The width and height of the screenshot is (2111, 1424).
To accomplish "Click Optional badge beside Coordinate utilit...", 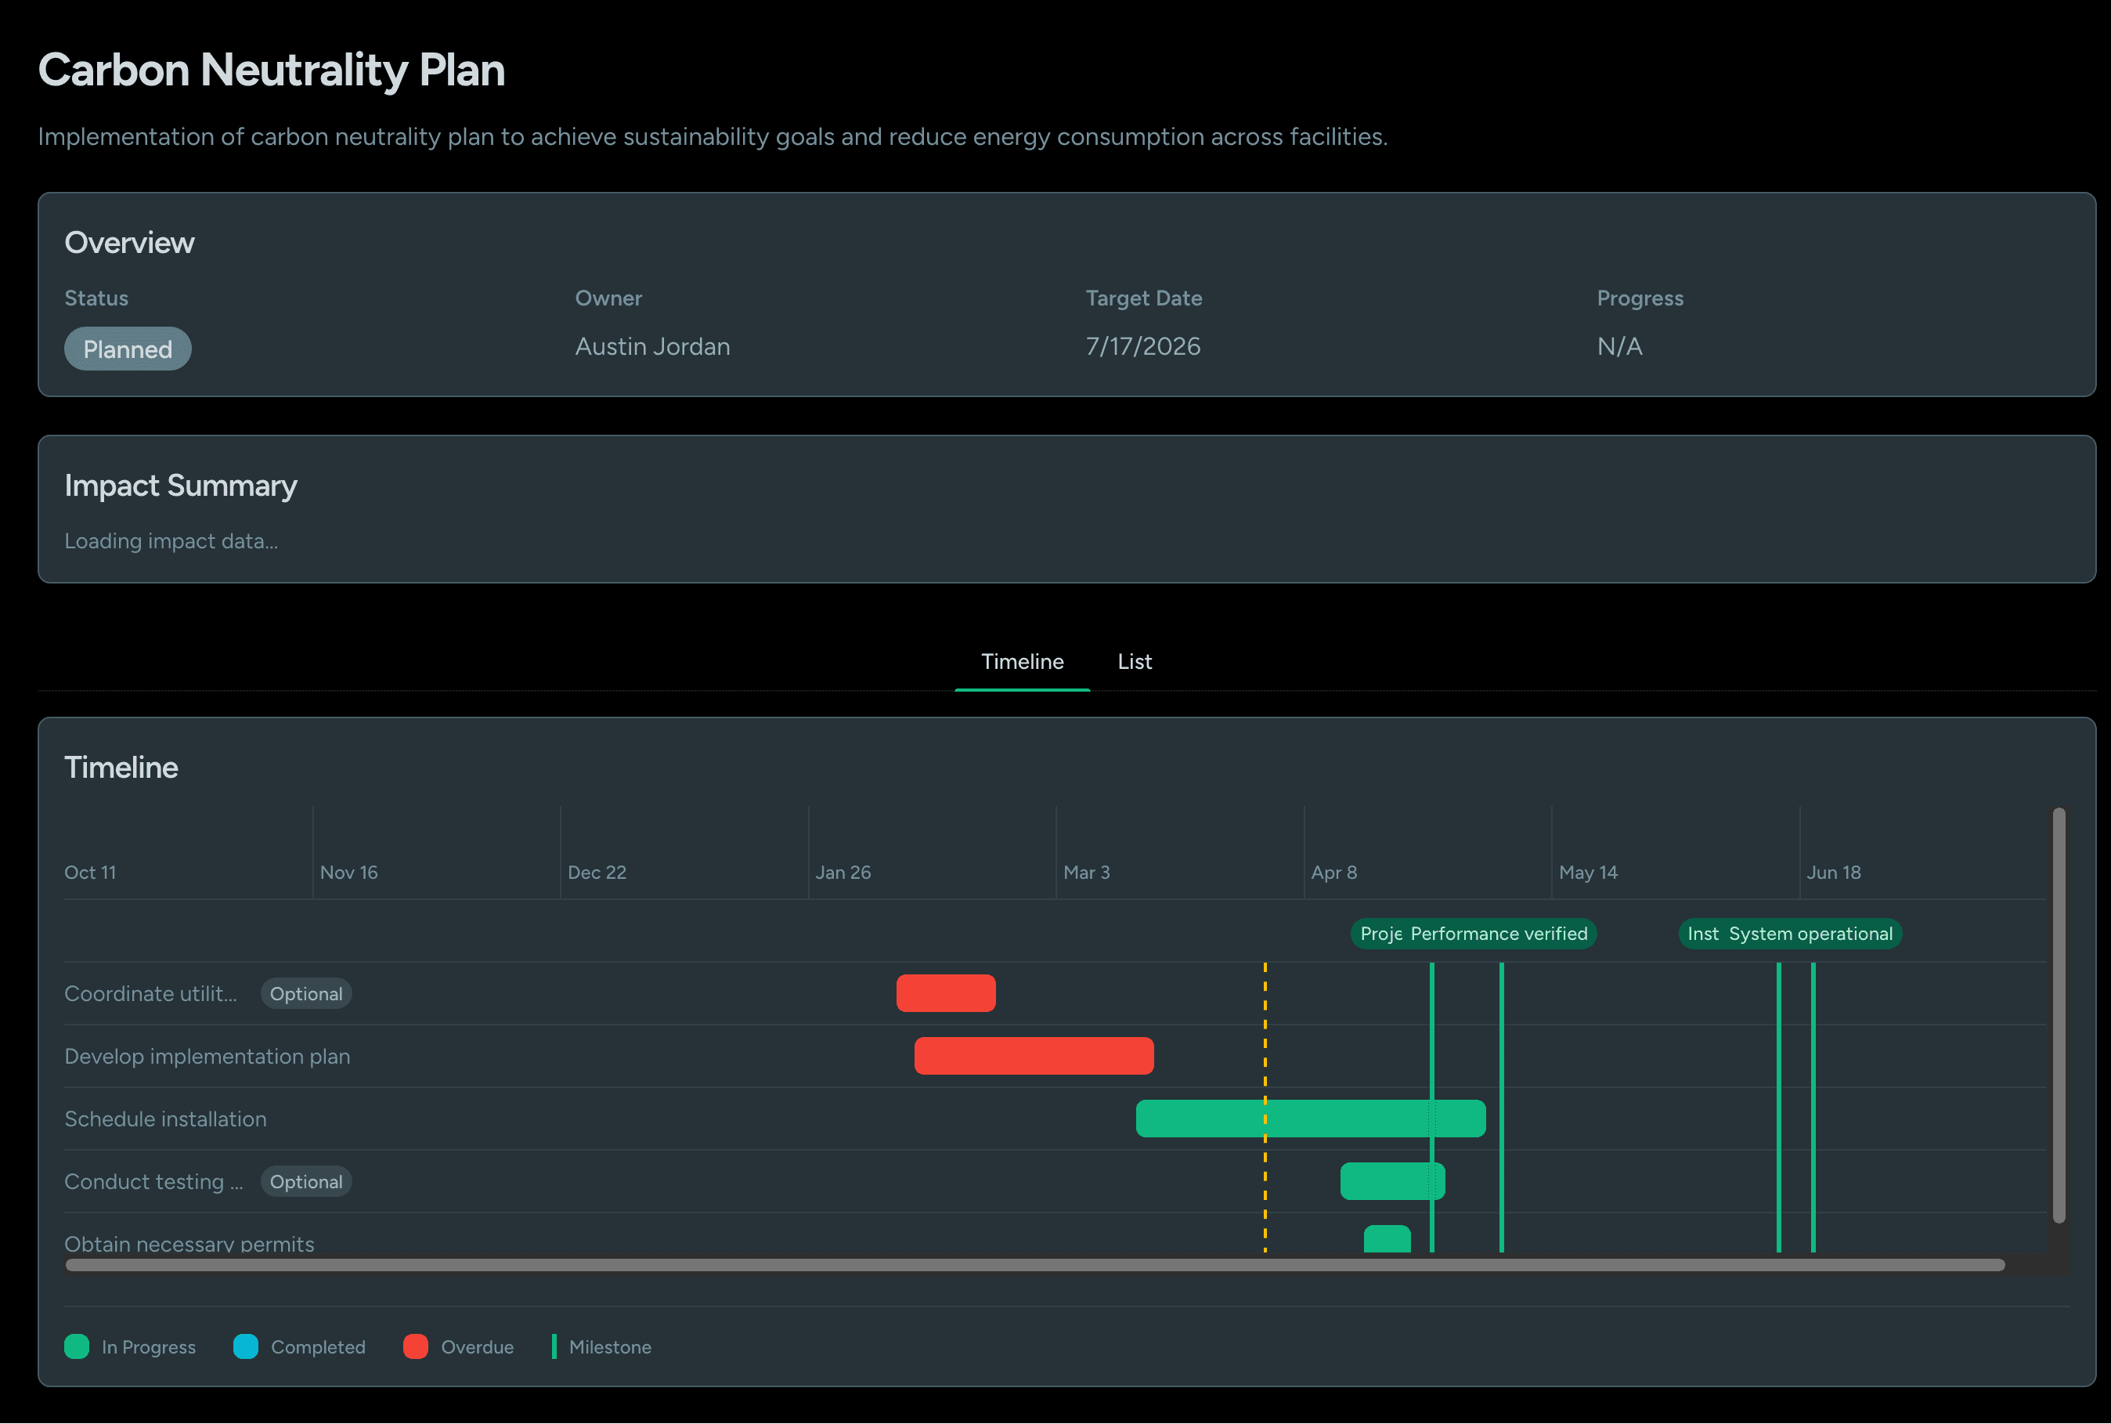I will pos(306,993).
